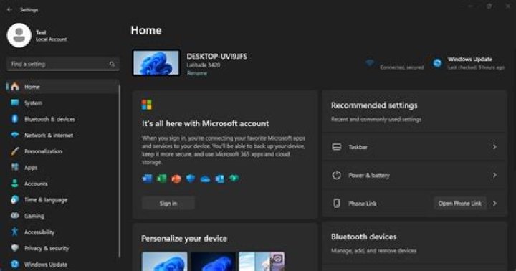Click the desktop wallpaper preview thumbnail
Viewport: 516px width, 271px height.
[156, 63]
